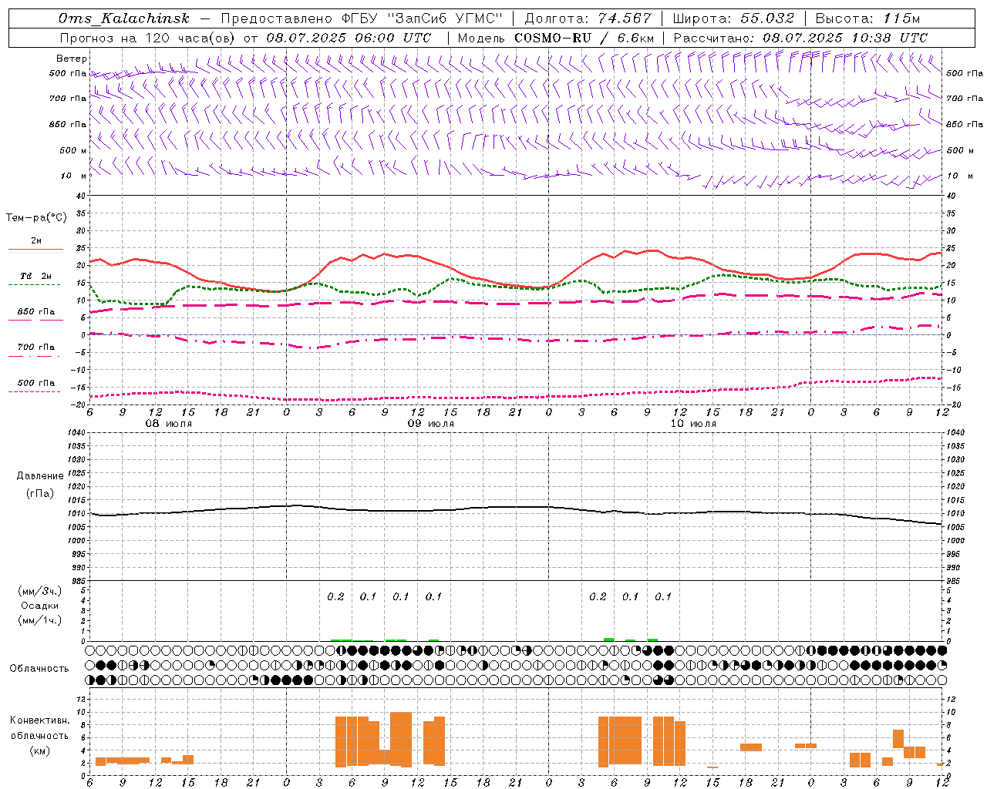This screenshot has width=987, height=789.
Task: Select the Тем-ра(°C) axis title
Action: click(x=36, y=218)
